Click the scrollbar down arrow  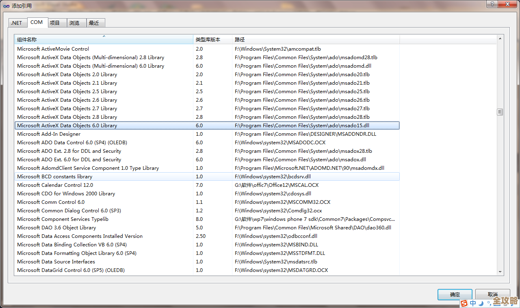point(500,272)
